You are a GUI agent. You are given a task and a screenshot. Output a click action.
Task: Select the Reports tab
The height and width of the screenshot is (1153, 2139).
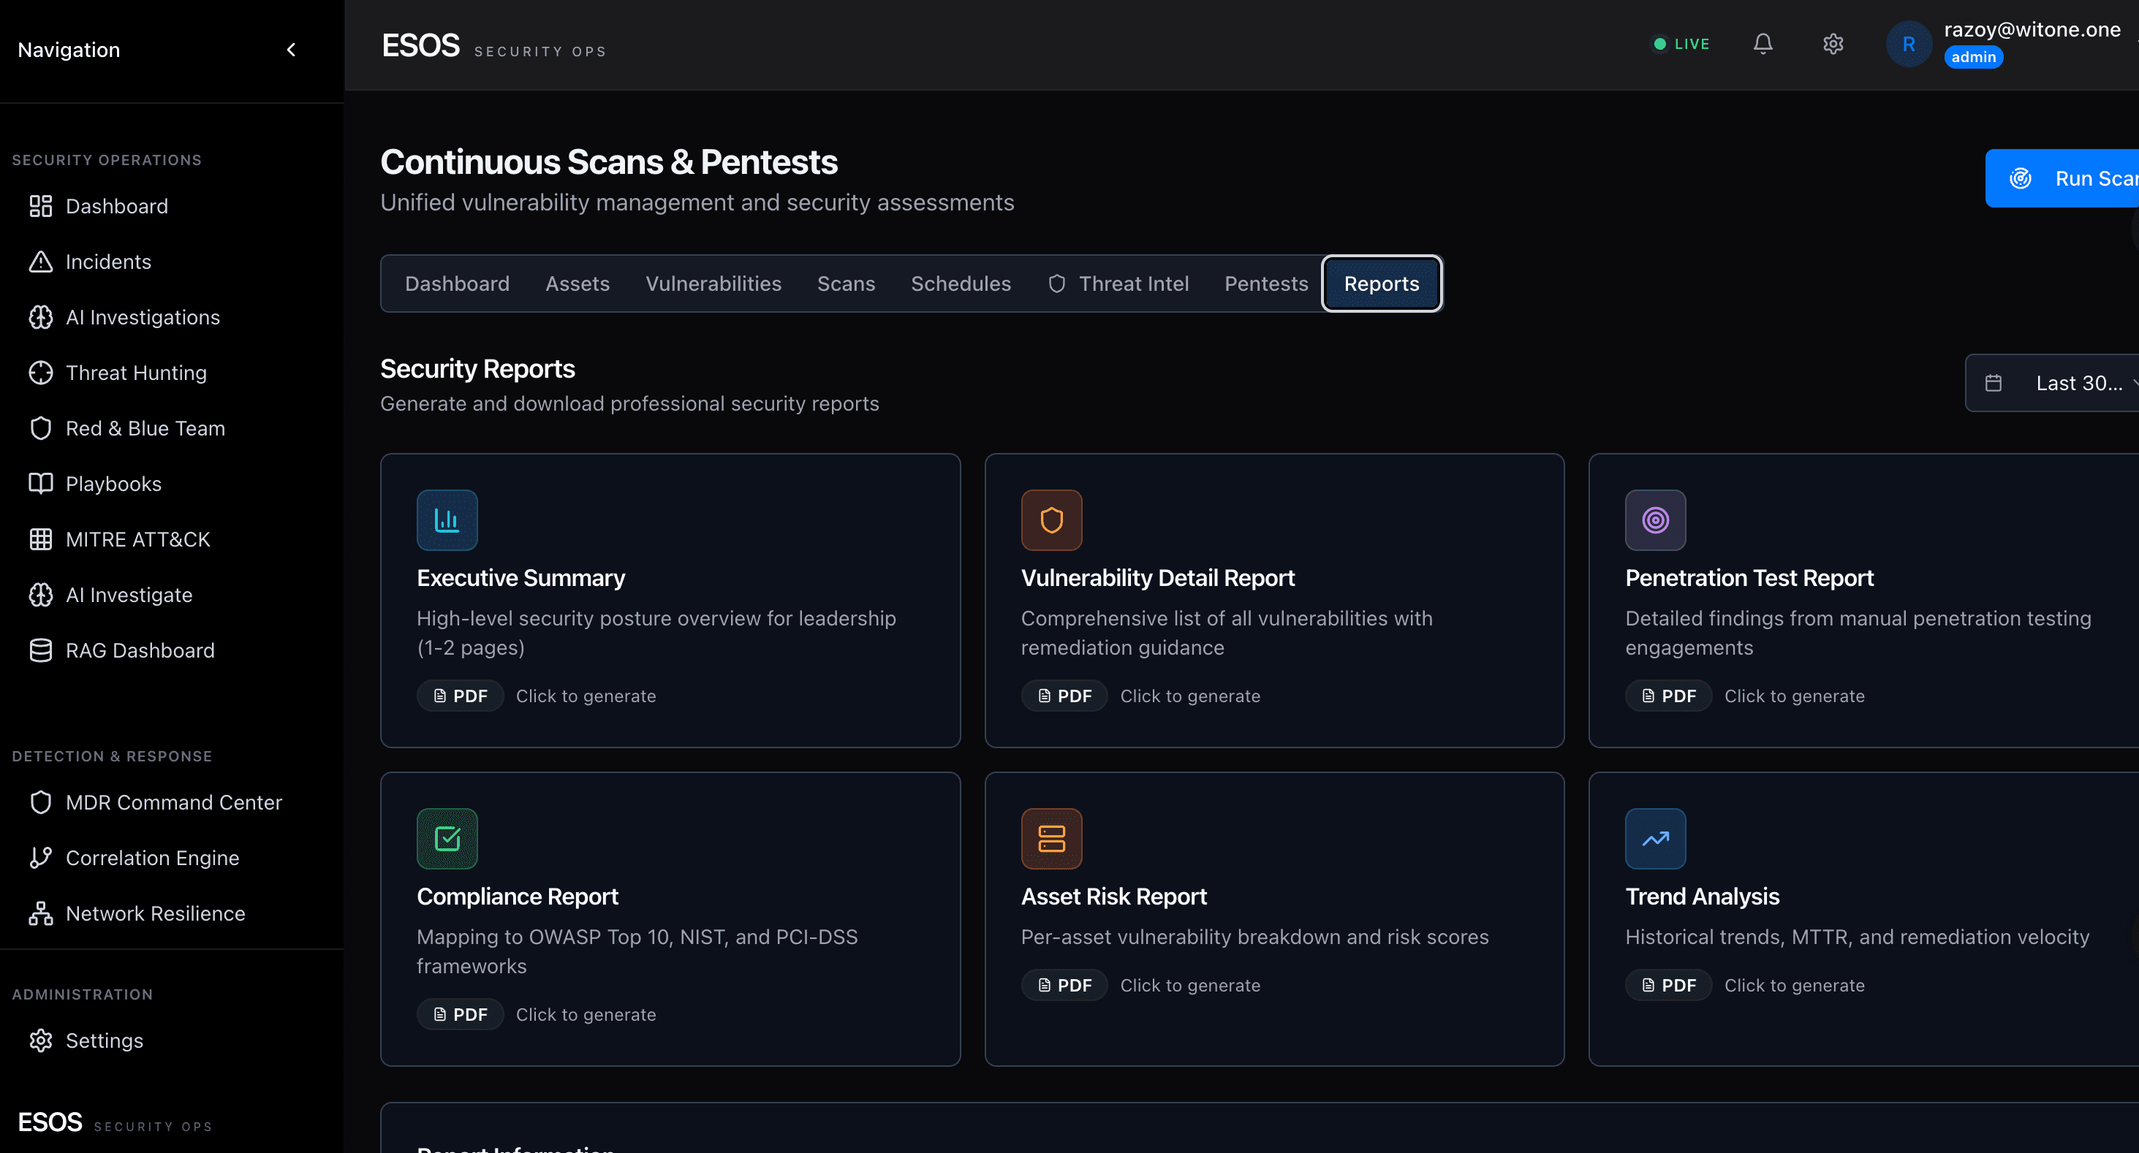coord(1381,284)
